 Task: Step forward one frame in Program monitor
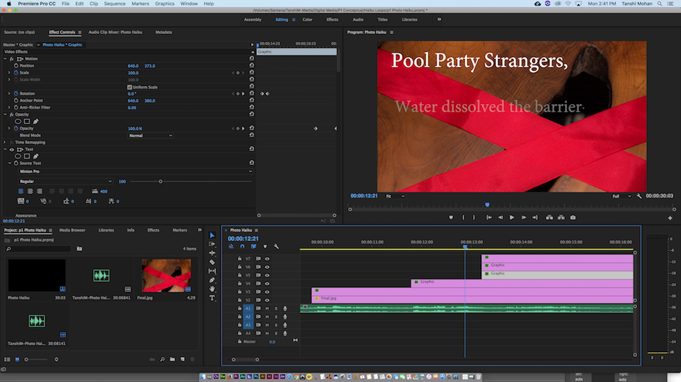pyautogui.click(x=523, y=218)
